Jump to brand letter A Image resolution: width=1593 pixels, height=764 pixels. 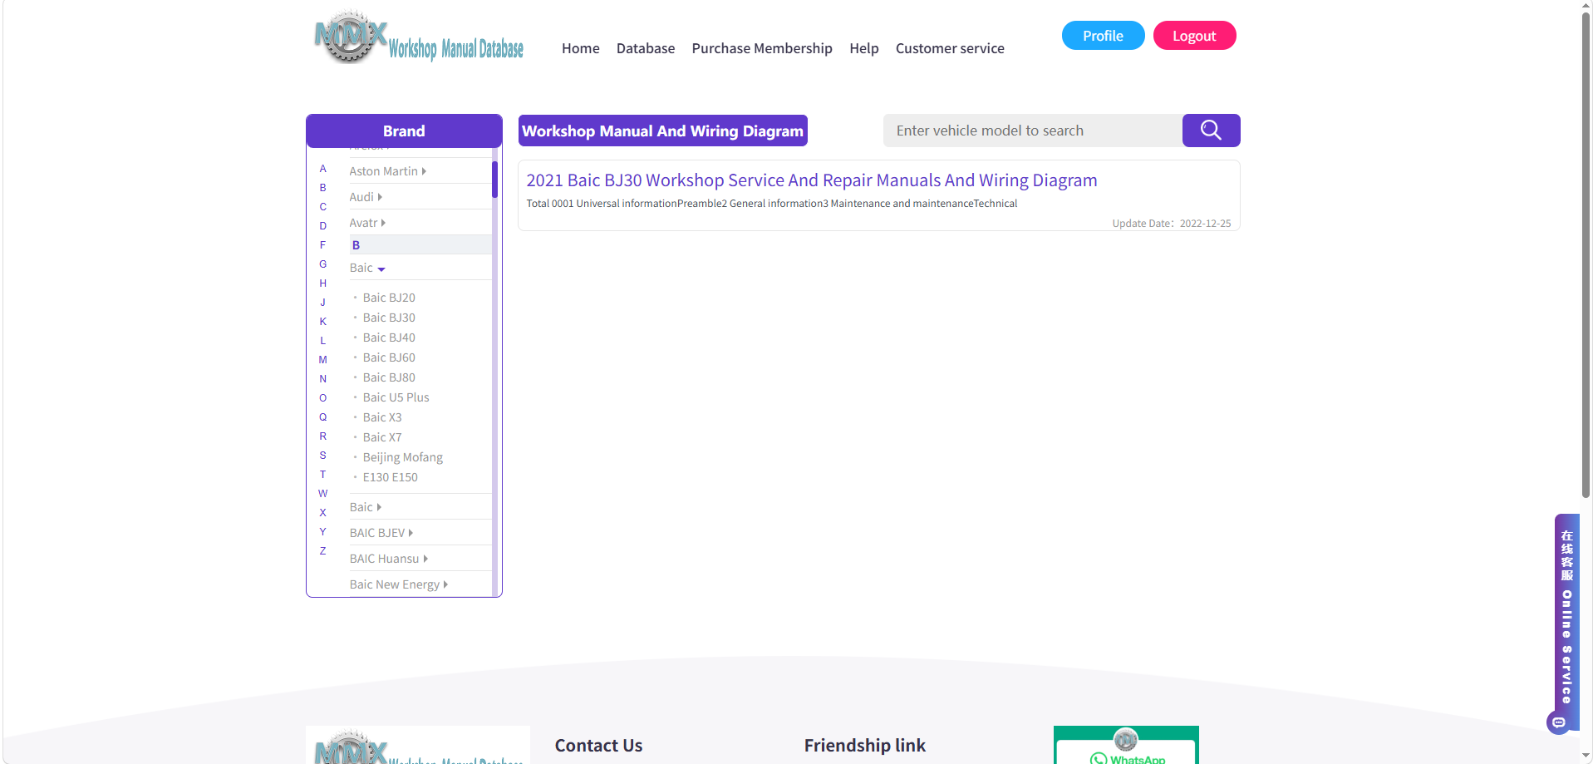pos(323,169)
